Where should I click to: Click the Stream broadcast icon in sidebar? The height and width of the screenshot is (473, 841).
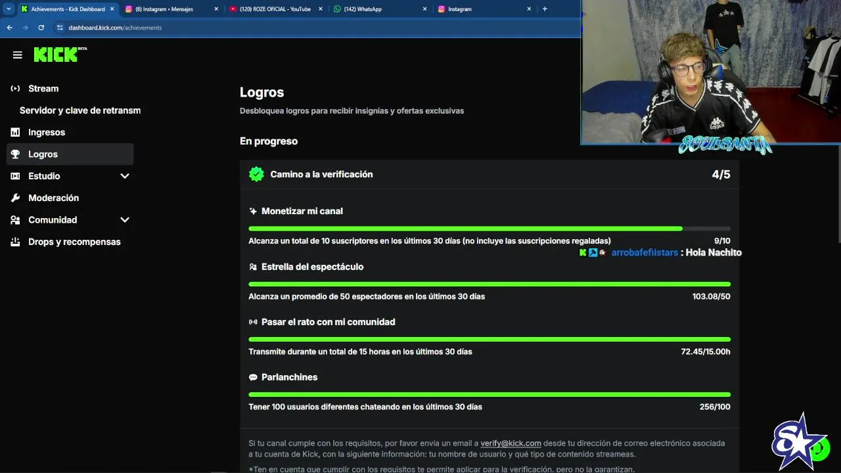(x=15, y=88)
